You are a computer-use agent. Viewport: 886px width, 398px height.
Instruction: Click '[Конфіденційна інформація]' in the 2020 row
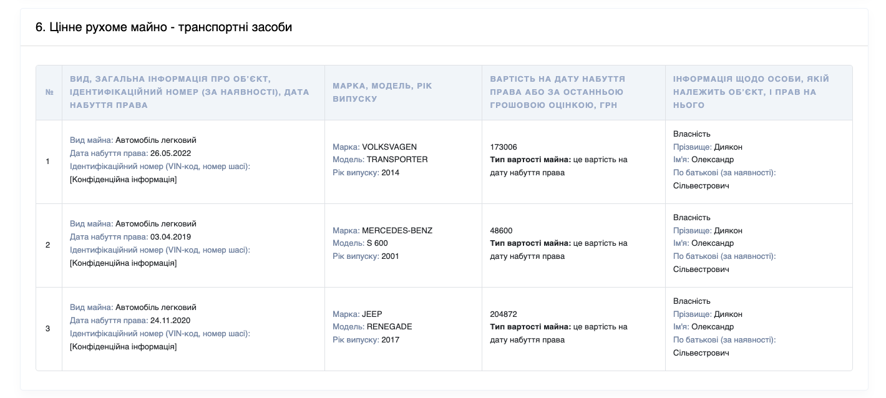124,347
